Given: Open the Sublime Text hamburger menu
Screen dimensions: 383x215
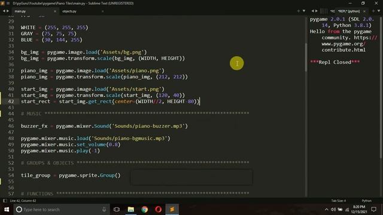Looking at the screenshot, I should (8, 3).
